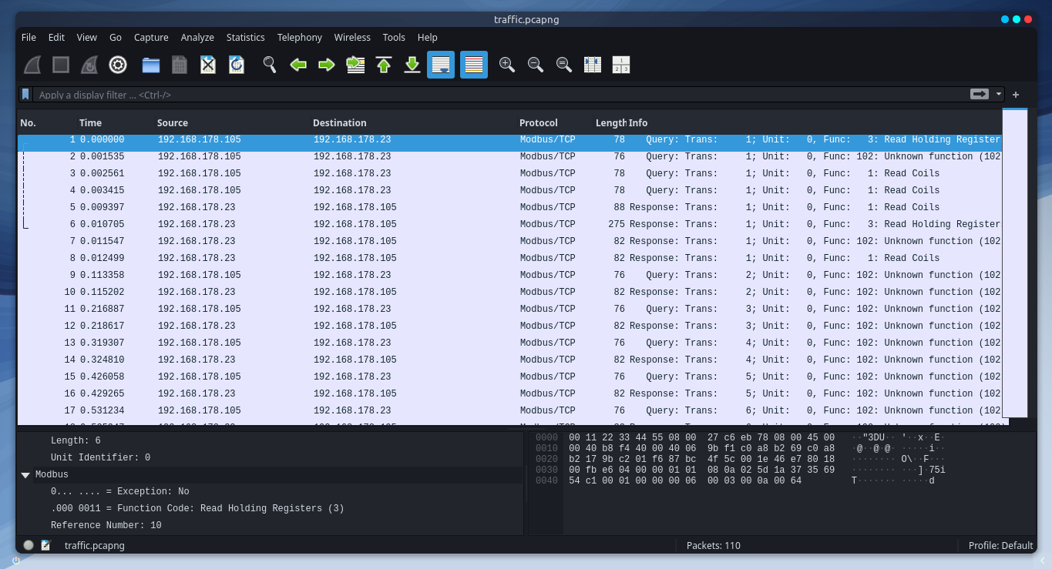This screenshot has height=569, width=1052.
Task: Jump to the last packet
Action: click(412, 65)
